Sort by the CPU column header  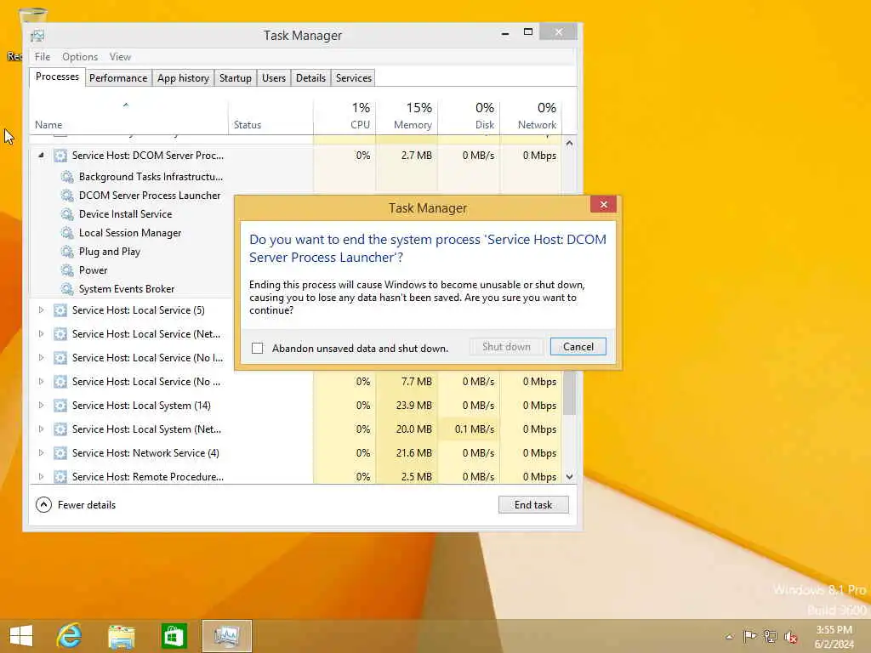[x=344, y=117]
